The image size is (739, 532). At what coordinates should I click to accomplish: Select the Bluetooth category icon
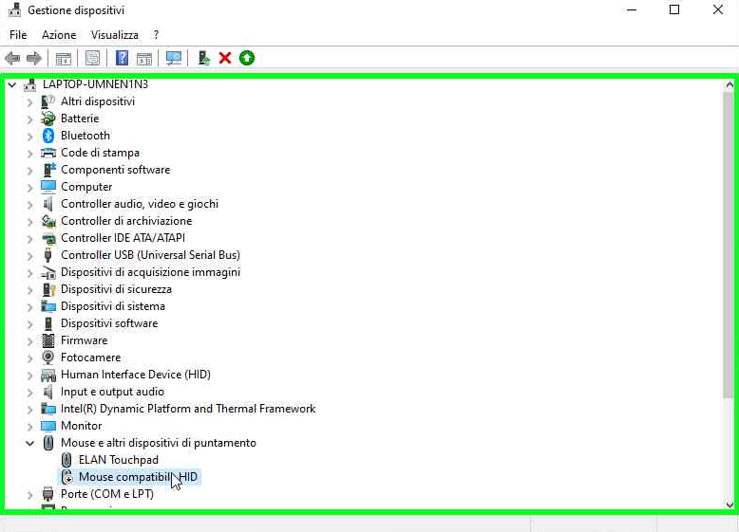[48, 136]
